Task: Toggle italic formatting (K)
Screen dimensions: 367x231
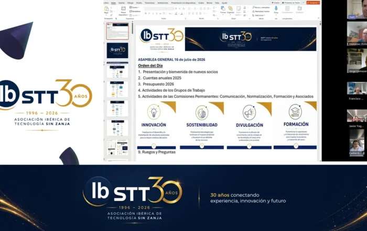Action: pyautogui.click(x=149, y=13)
